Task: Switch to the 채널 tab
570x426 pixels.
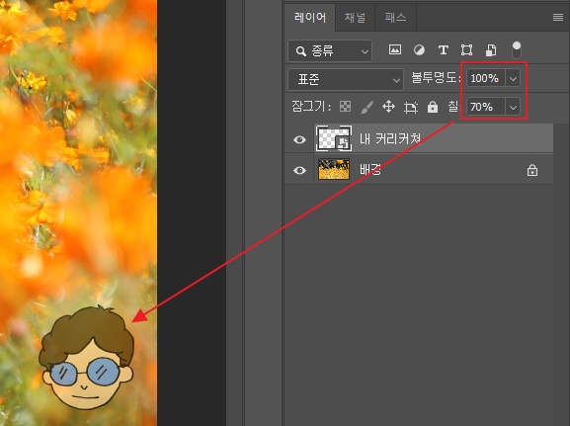Action: tap(355, 18)
